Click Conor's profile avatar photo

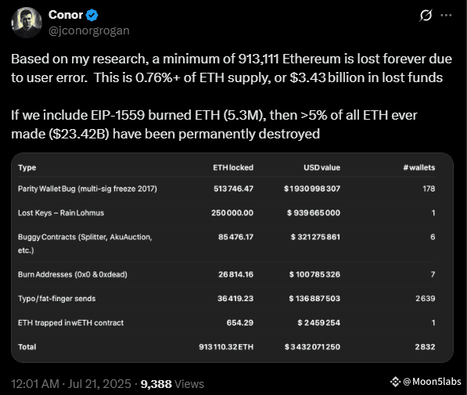(x=27, y=23)
